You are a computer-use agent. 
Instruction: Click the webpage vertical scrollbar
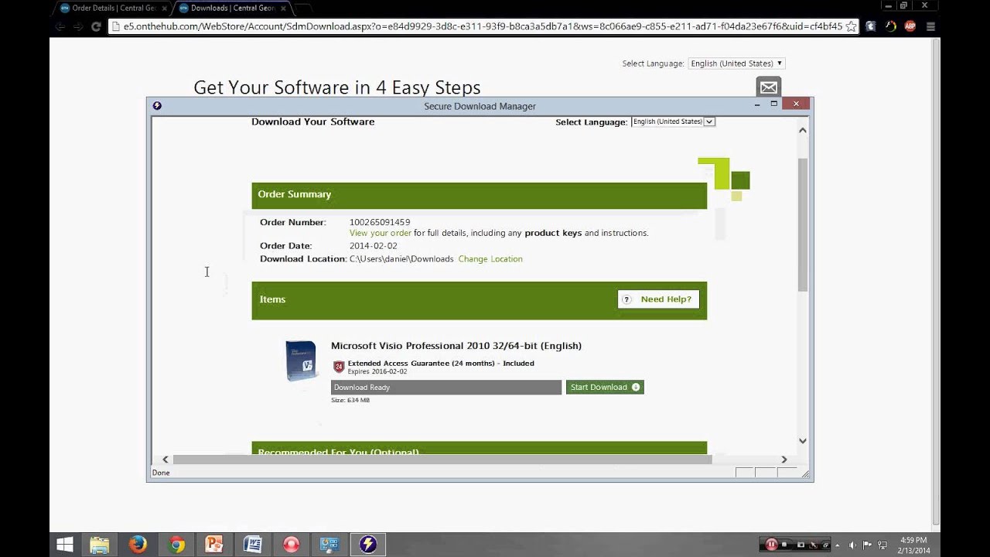[936, 282]
